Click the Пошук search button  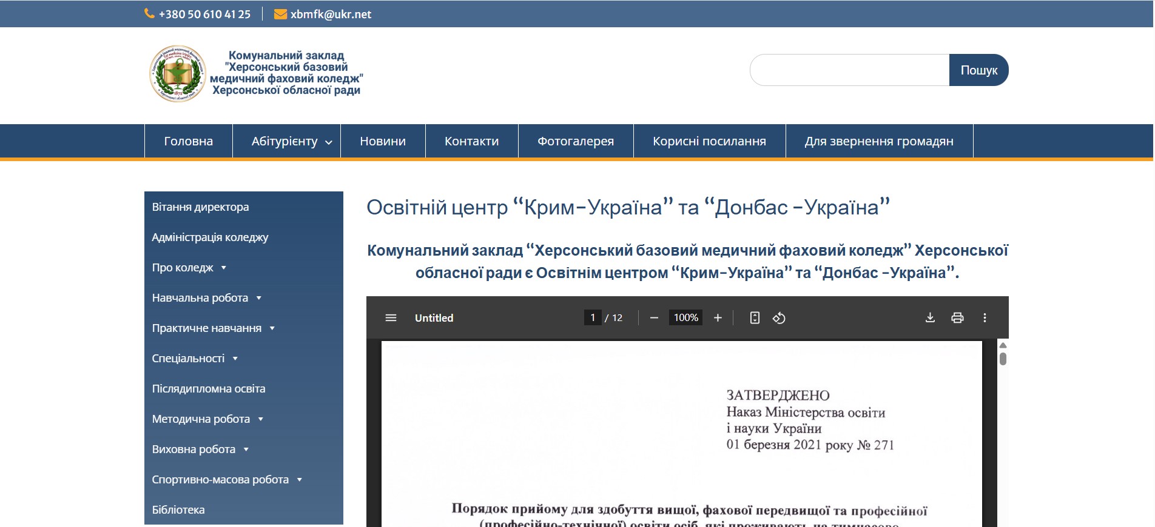click(x=978, y=70)
